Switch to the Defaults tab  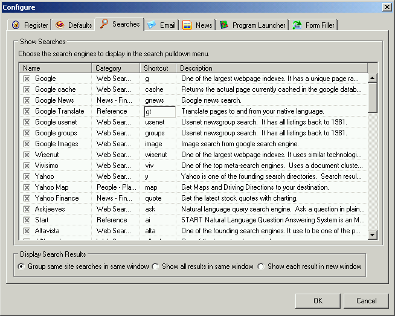(73, 25)
